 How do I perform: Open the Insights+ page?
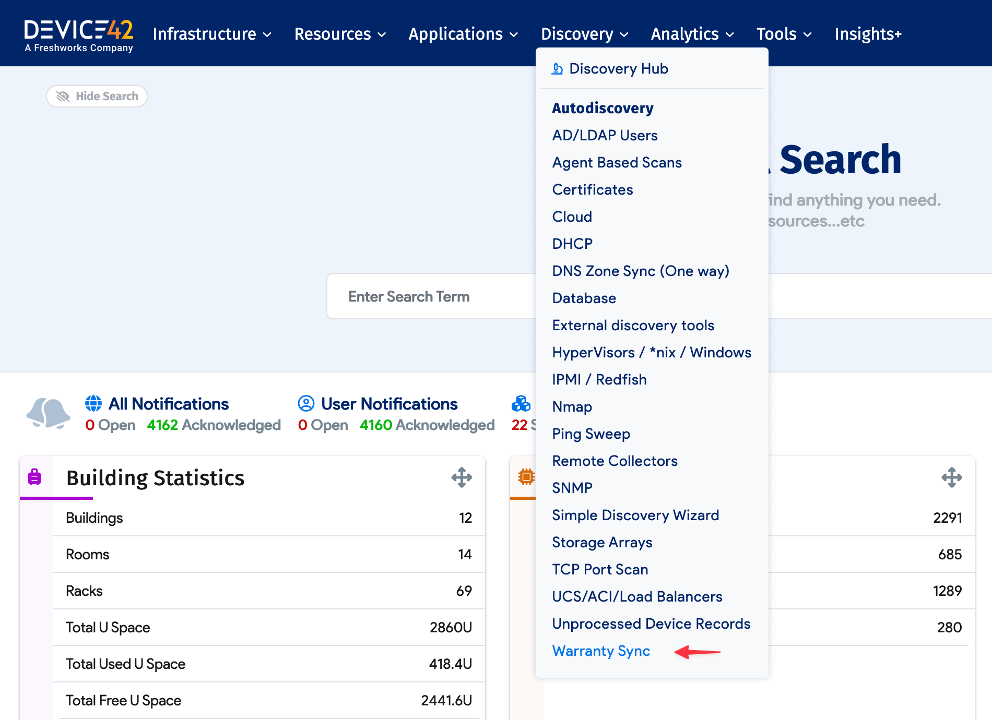[868, 34]
